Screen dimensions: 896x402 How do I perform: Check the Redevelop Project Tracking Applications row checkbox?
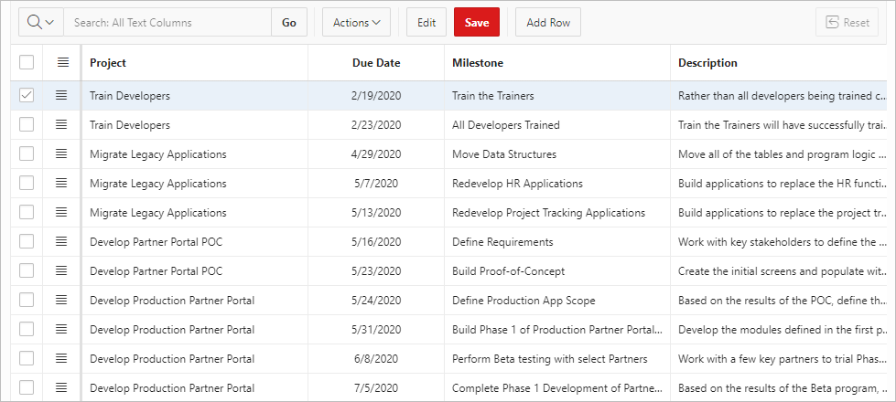coord(27,212)
